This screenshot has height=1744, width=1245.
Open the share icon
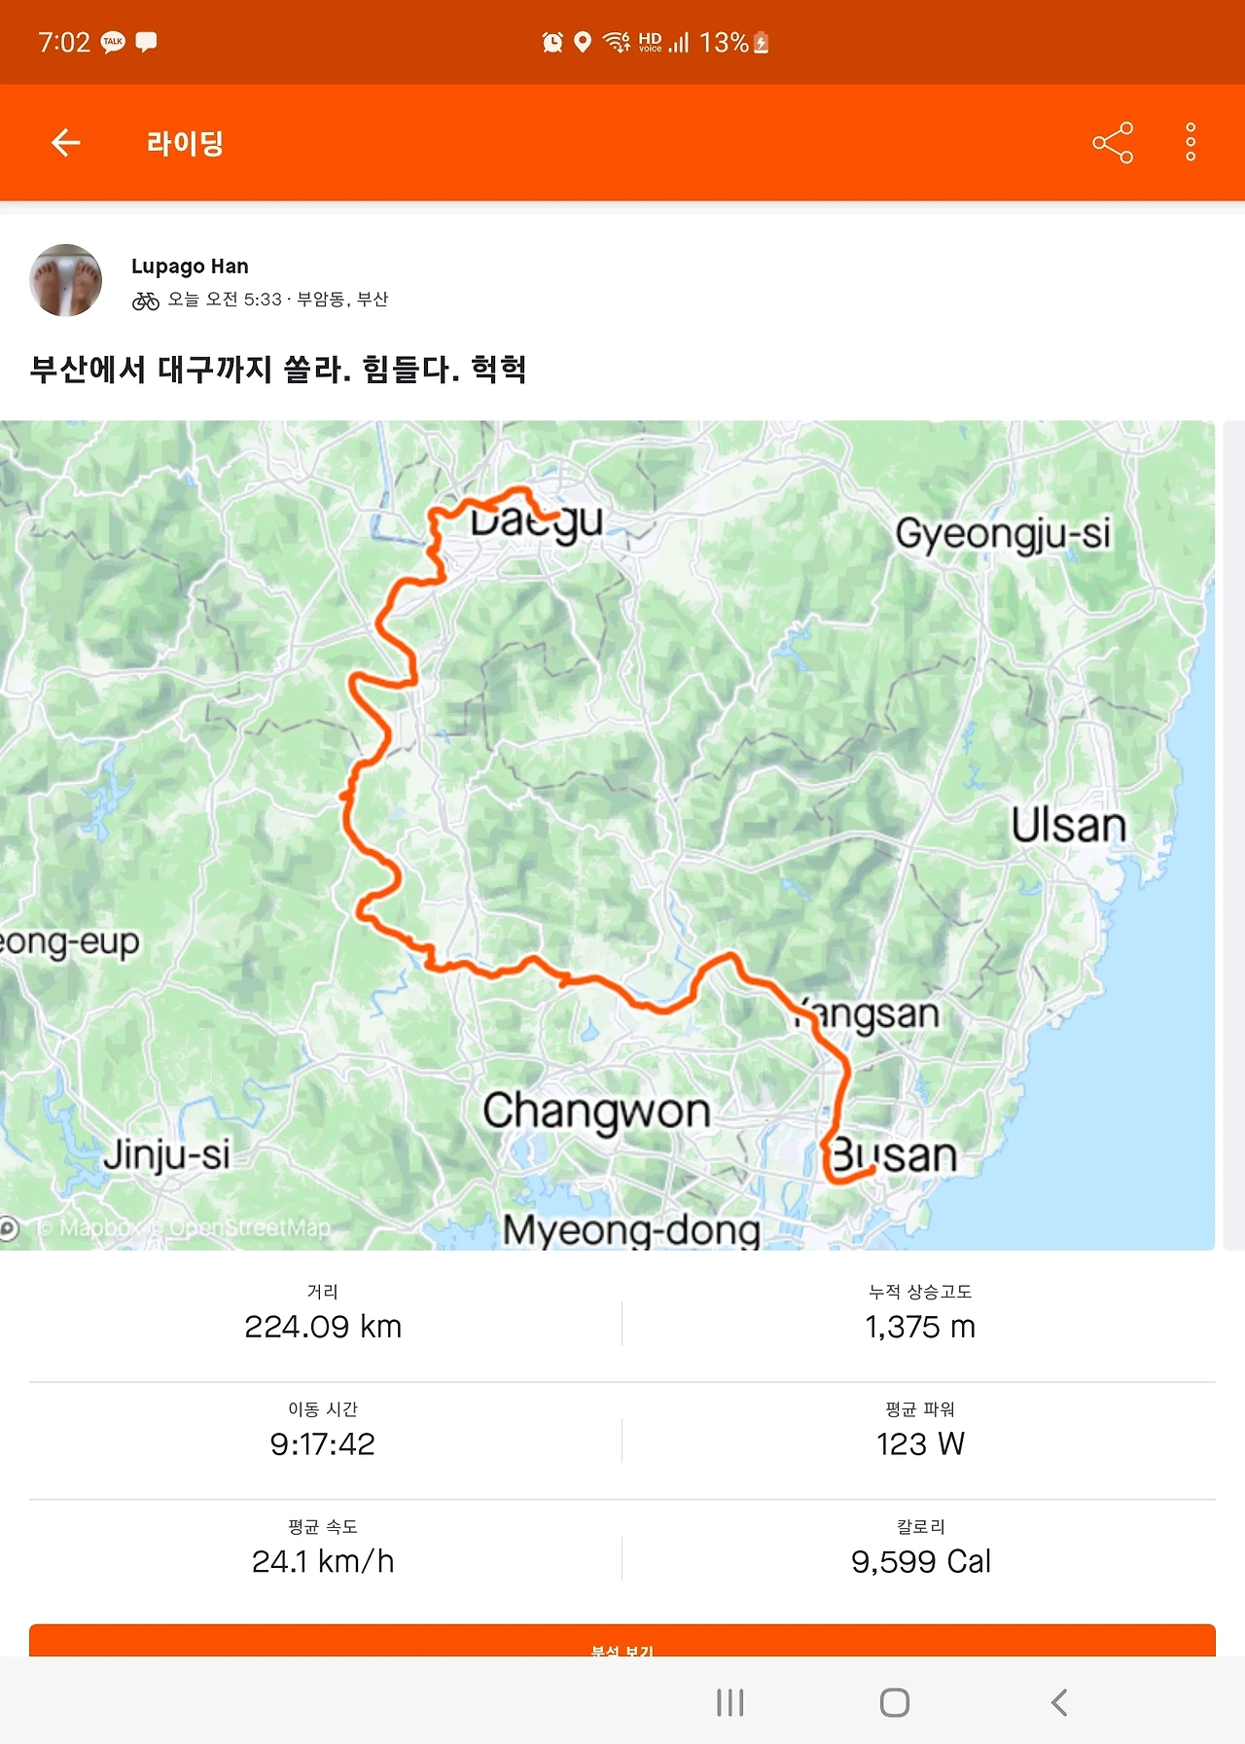1113,143
